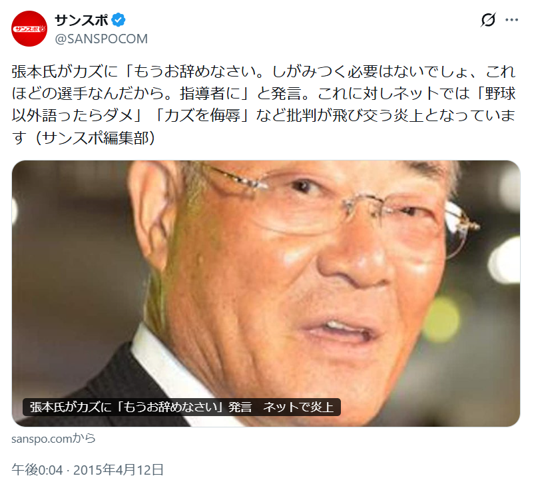This screenshot has width=534, height=482.
Task: Click the 午後0:04 post time
Action: [37, 470]
